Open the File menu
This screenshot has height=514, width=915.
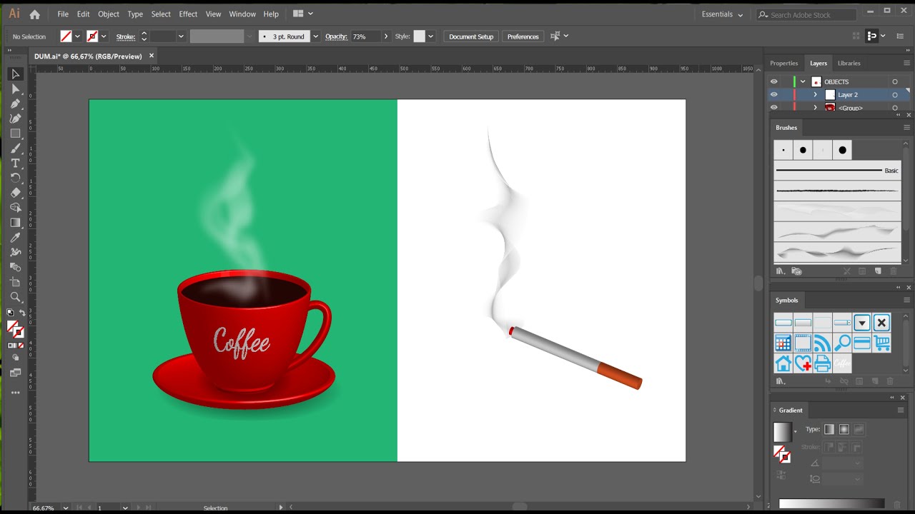click(x=63, y=14)
